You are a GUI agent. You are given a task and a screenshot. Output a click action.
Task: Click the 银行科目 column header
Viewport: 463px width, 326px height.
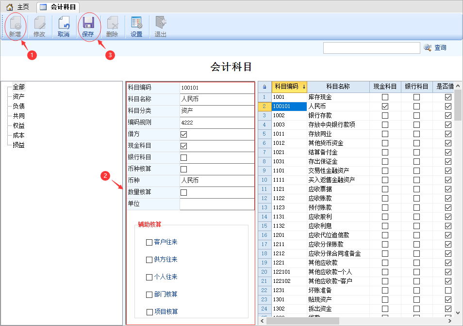click(x=416, y=87)
